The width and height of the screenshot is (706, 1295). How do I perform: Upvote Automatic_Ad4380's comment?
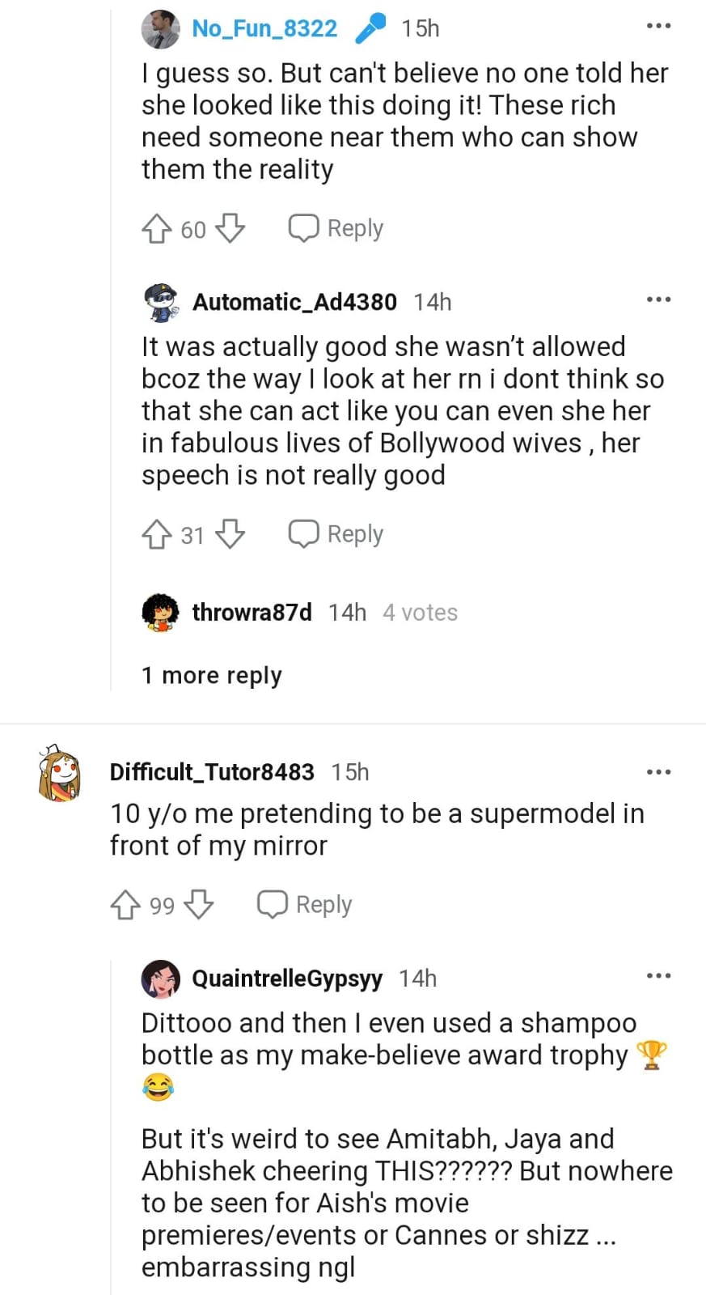(x=157, y=534)
